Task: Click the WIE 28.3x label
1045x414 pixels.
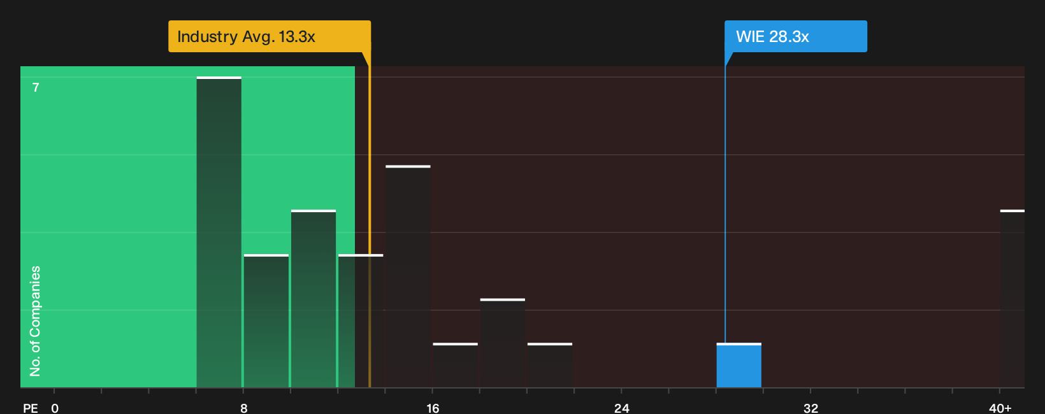Action: 795,36
